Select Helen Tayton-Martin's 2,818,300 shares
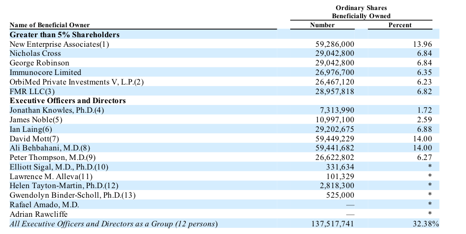The height and width of the screenshot is (234, 466). point(338,185)
